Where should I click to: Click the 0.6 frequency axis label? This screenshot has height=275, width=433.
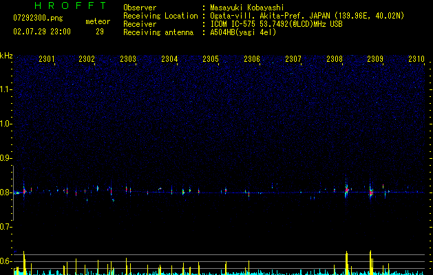pos(6,261)
